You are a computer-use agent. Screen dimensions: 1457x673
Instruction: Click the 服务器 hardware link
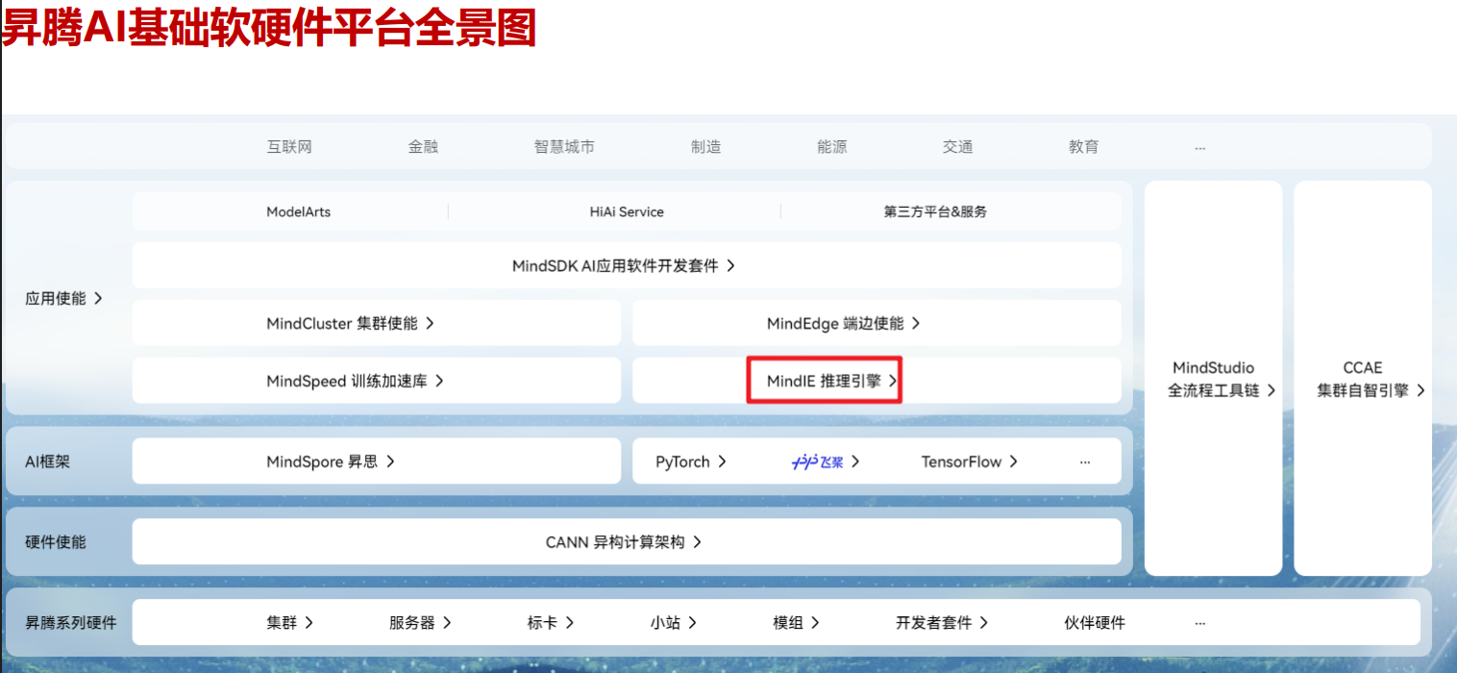click(420, 623)
